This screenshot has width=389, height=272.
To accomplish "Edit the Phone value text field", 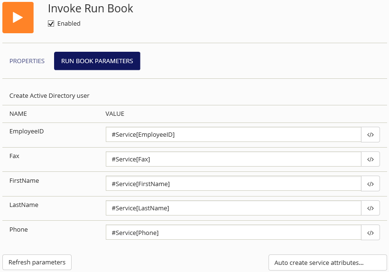I will [233, 233].
